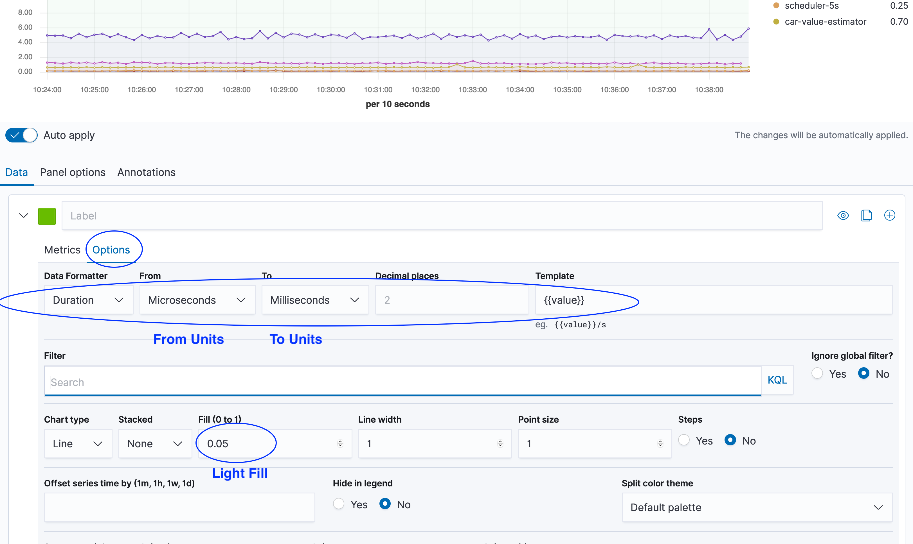This screenshot has width=913, height=544.
Task: Open the From Microseconds dropdown
Action: click(197, 300)
